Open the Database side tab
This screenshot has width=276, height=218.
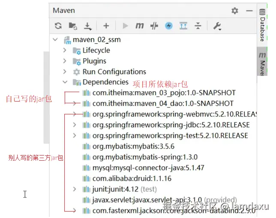pyautogui.click(x=262, y=25)
